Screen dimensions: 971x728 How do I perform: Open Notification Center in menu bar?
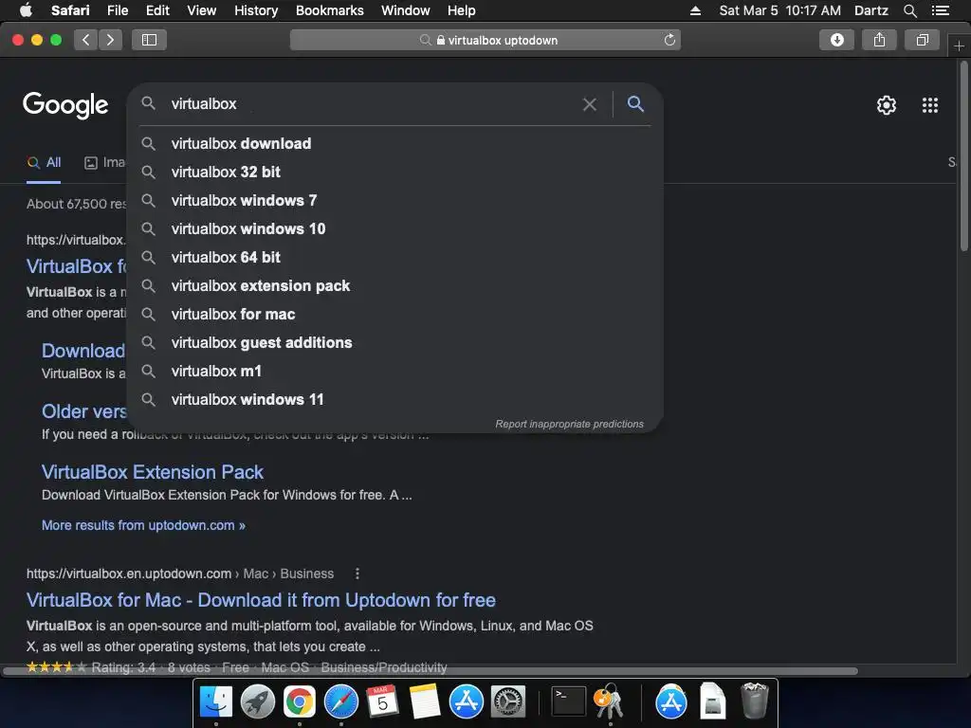click(x=940, y=10)
